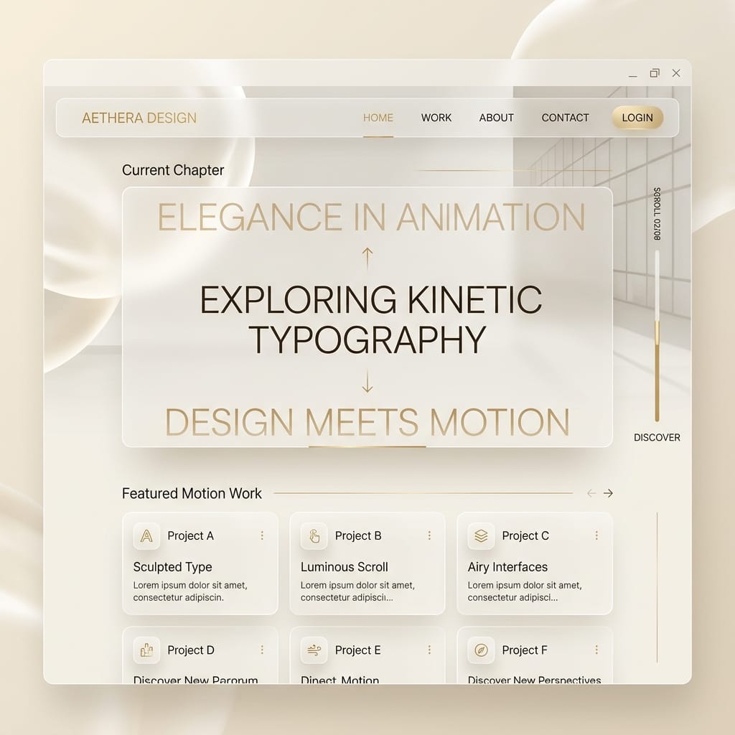Image resolution: width=735 pixels, height=735 pixels.
Task: Click the down arrow below the headline
Action: click(367, 382)
